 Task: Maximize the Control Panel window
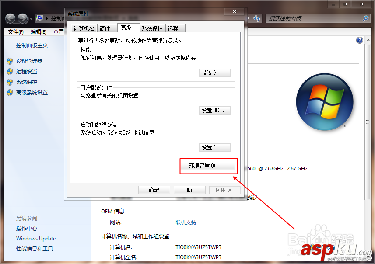click(345, 4)
